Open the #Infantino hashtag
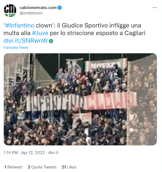 [x=20, y=26]
